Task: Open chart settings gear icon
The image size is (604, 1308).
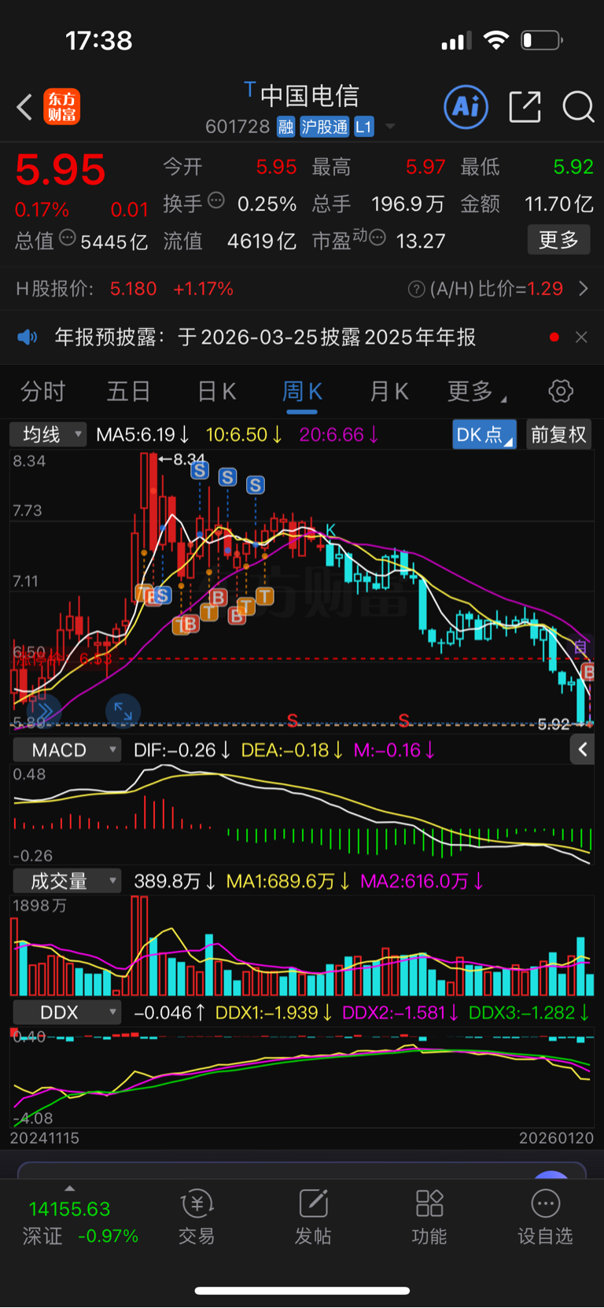Action: pos(561,391)
